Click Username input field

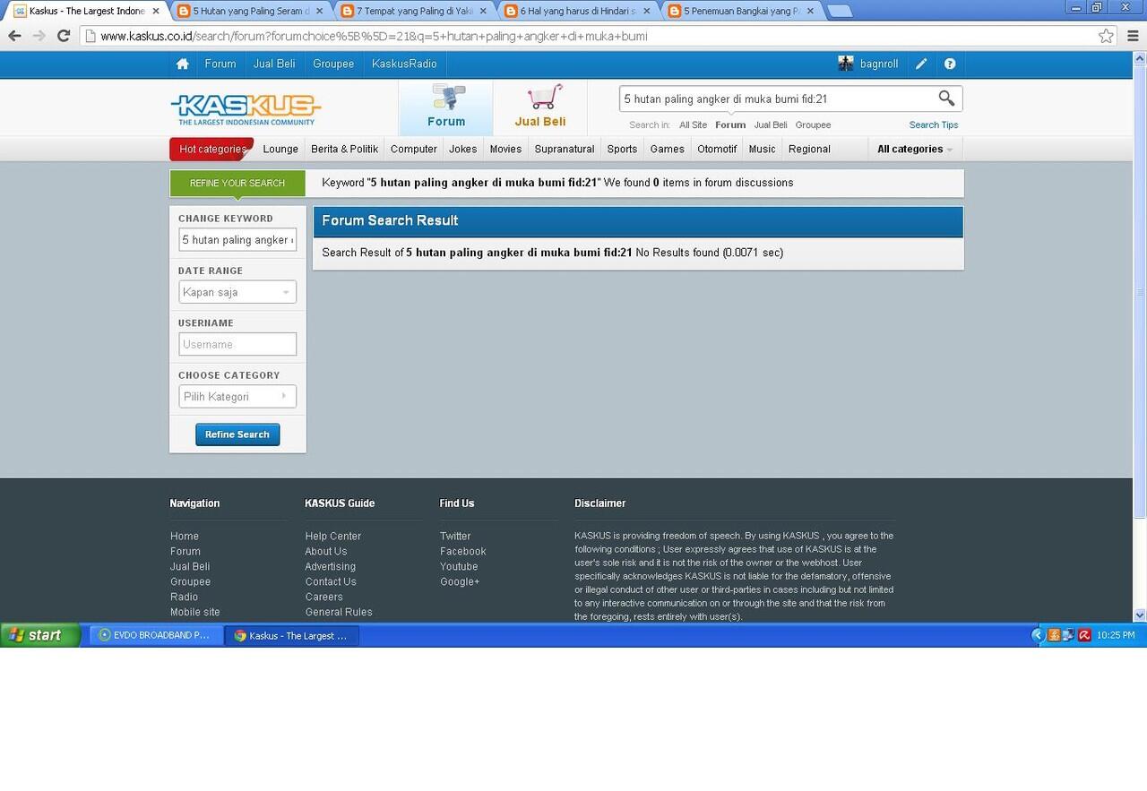pyautogui.click(x=237, y=344)
